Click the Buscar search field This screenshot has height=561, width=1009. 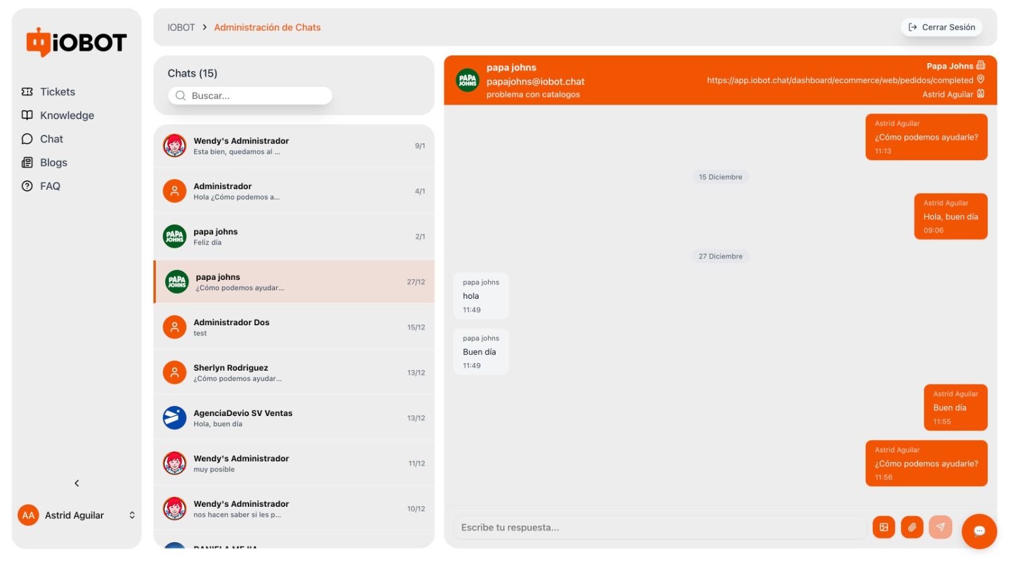coord(250,95)
